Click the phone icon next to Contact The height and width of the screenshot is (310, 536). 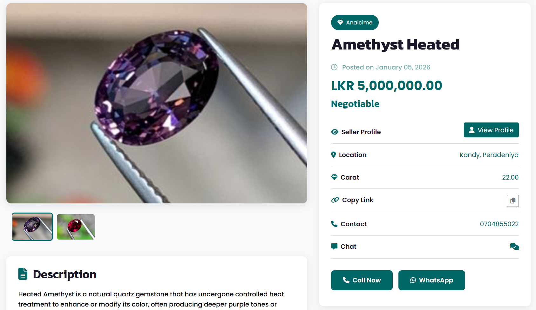tap(334, 224)
